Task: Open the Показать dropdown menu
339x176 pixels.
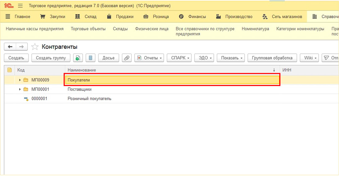Action: tap(232, 58)
